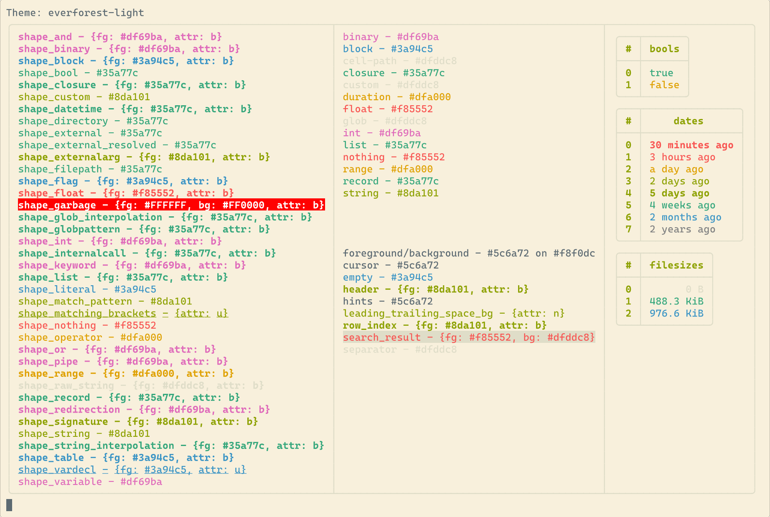Click '30 minutes ago' date cell

[x=691, y=145]
